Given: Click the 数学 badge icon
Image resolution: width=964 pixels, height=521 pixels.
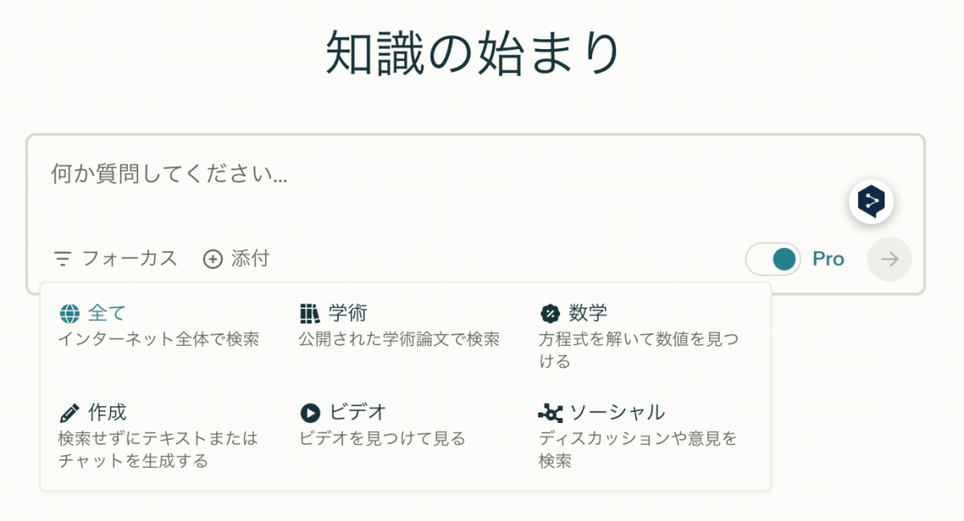Looking at the screenshot, I should (550, 313).
